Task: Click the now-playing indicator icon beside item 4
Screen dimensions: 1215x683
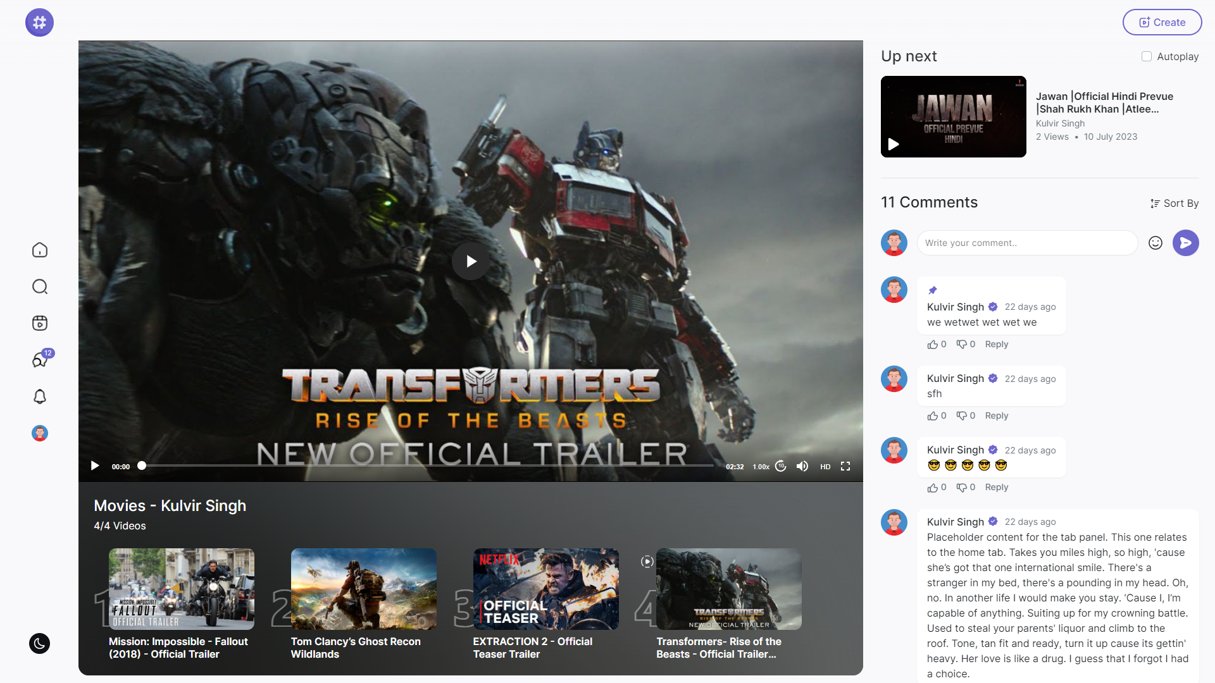Action: tap(647, 561)
